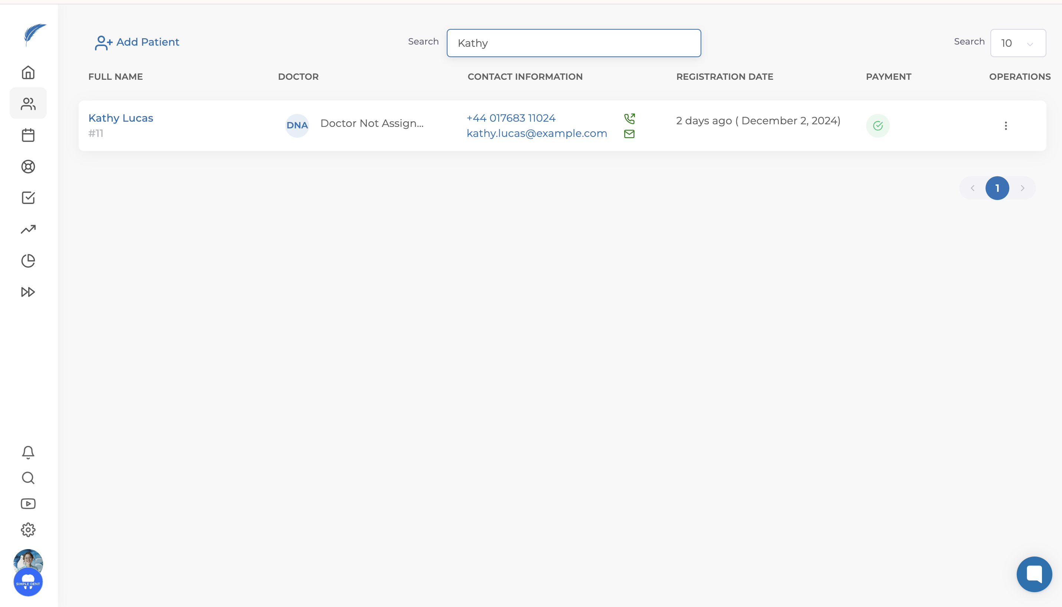Click the Add Patient button
This screenshot has width=1062, height=607.
tap(137, 42)
